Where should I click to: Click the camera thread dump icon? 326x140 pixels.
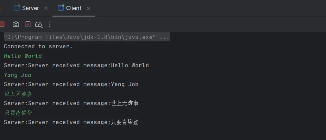click(x=16, y=24)
